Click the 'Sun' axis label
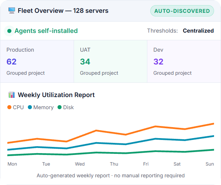This screenshot has width=221, height=185. [210, 164]
